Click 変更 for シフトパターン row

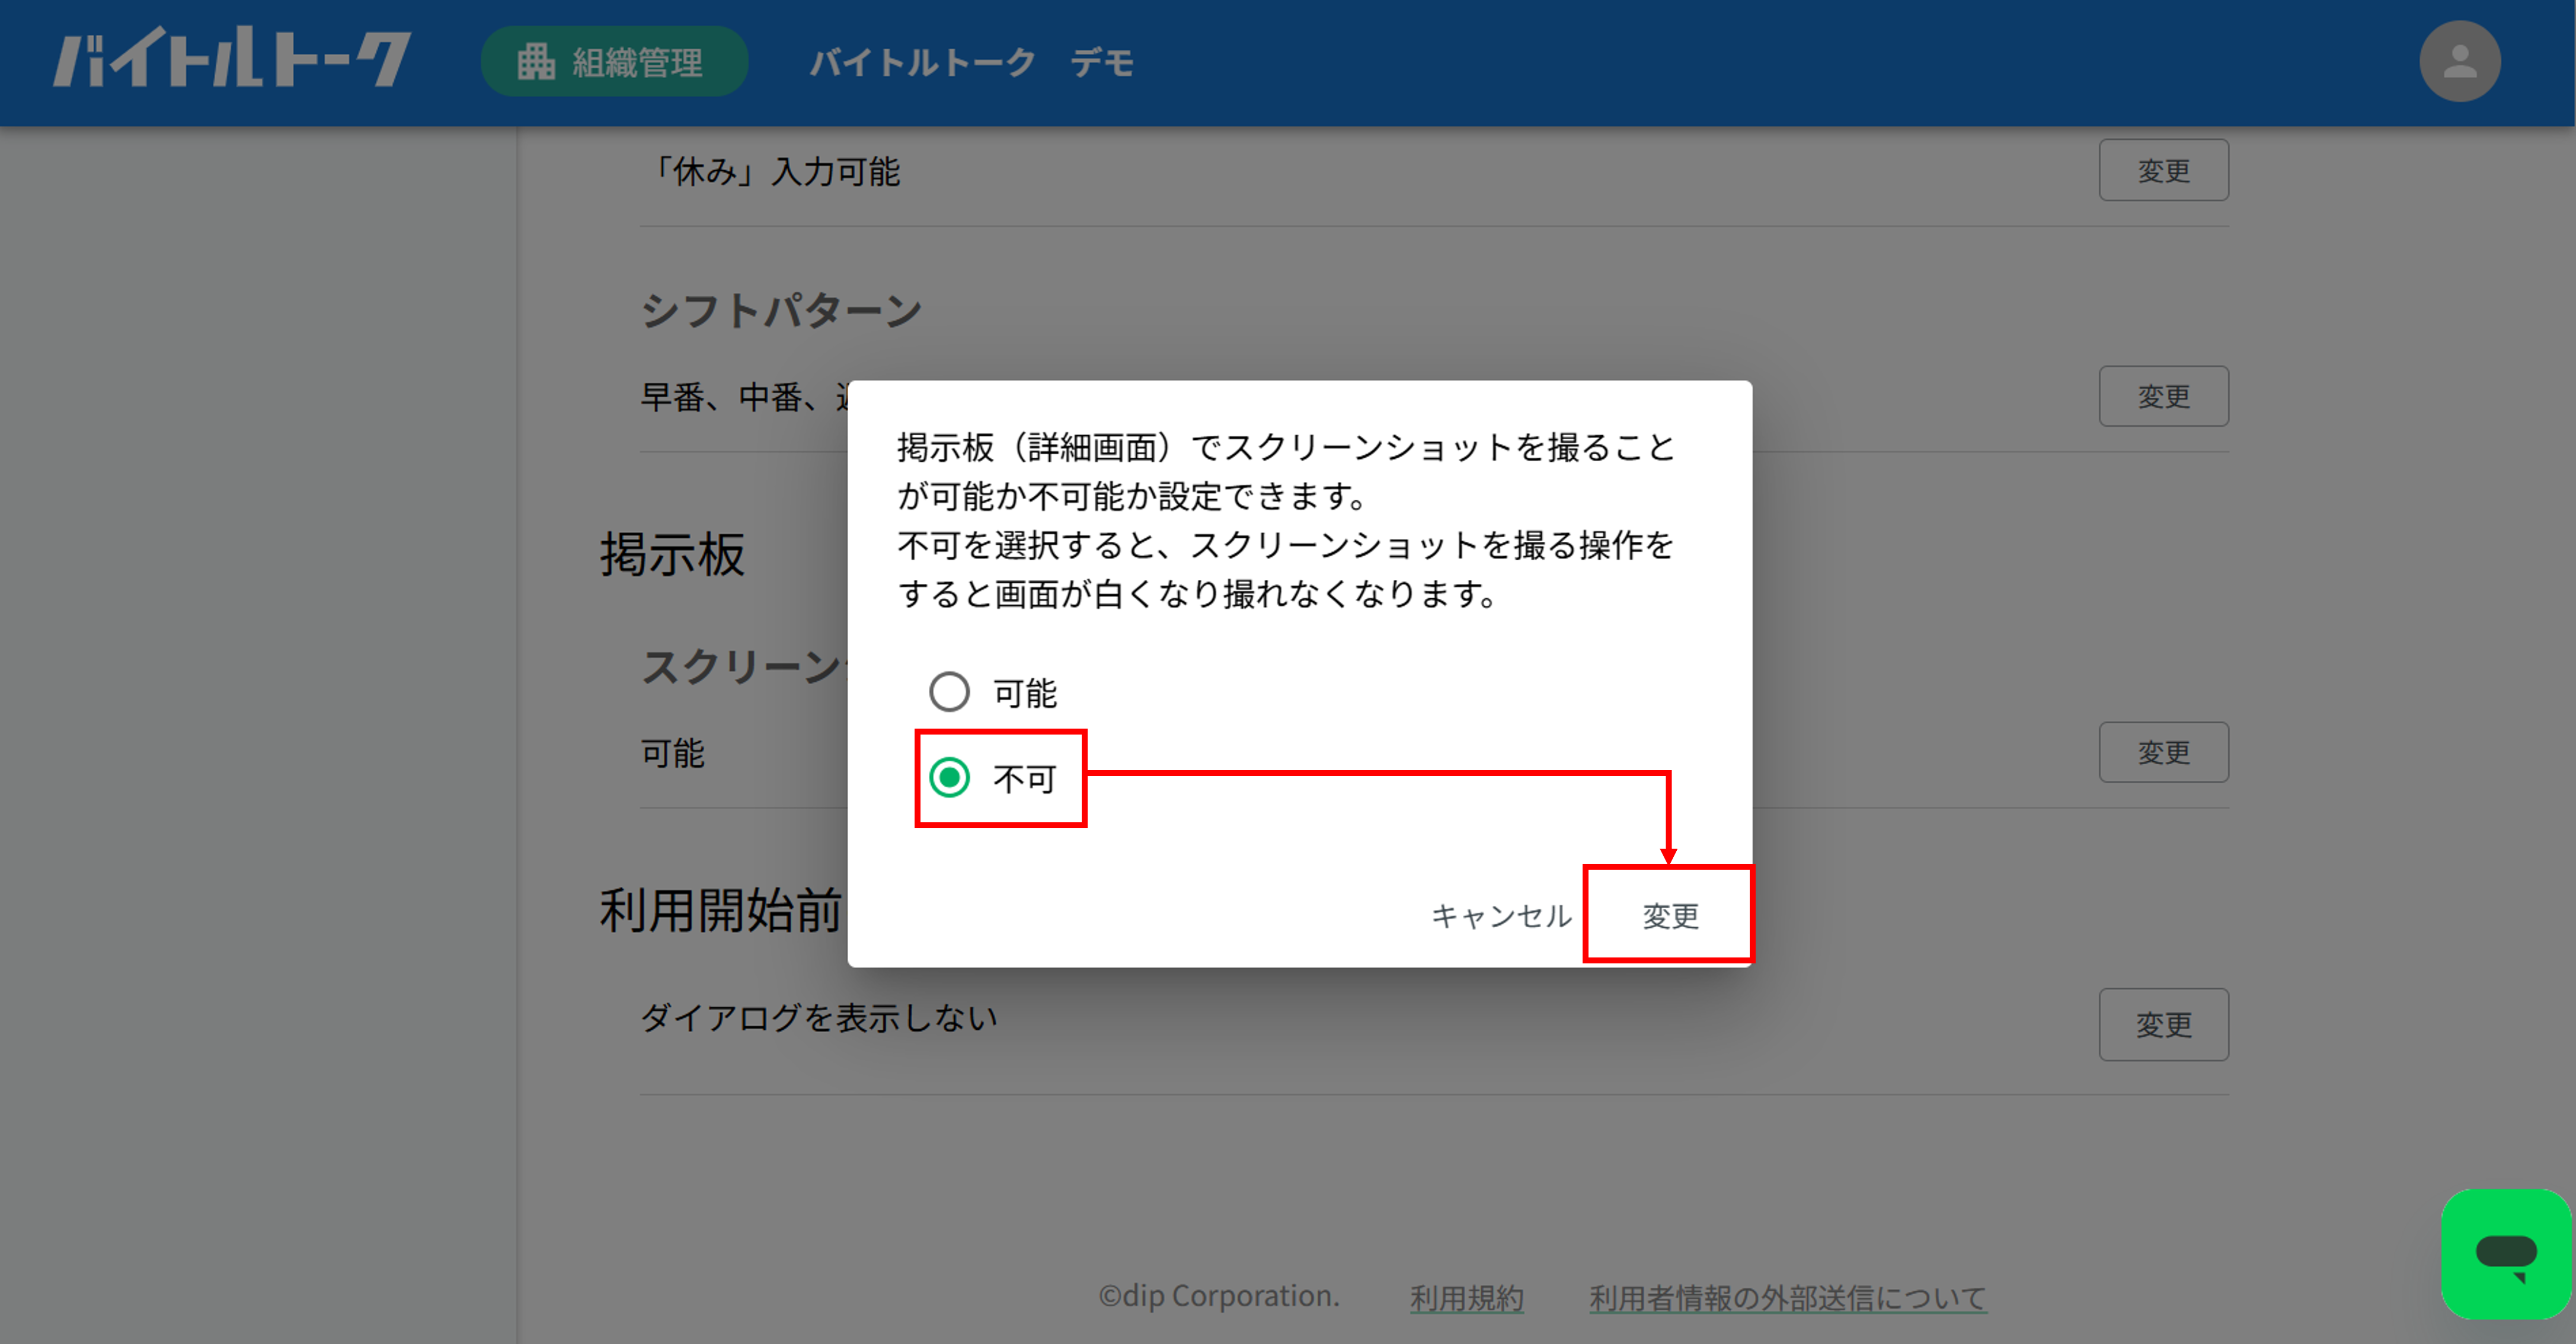(2163, 396)
